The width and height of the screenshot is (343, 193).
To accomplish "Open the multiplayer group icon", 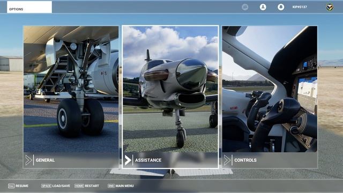I will point(245,7).
